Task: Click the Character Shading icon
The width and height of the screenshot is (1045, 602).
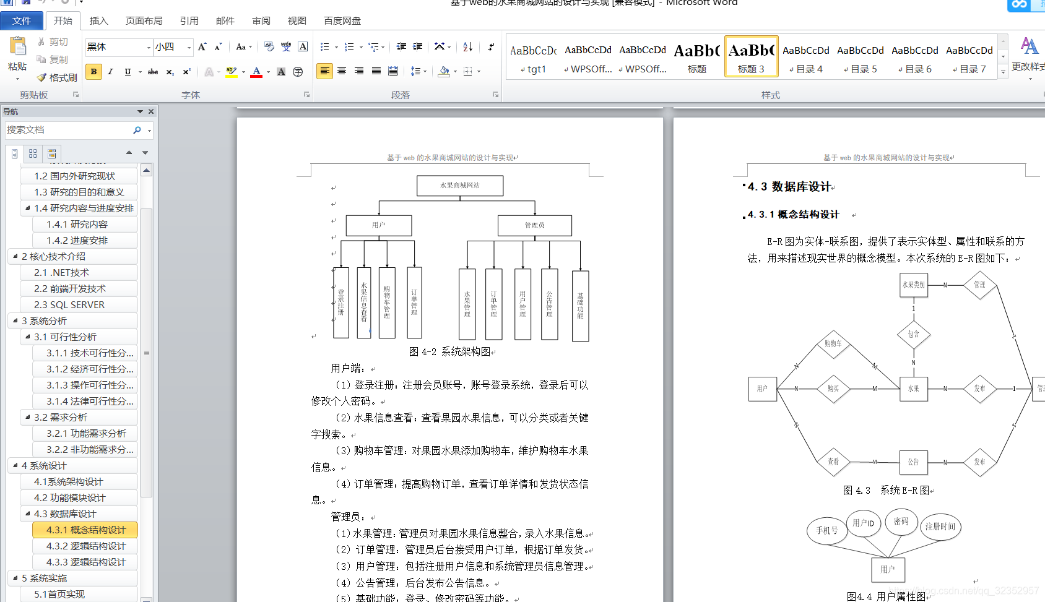Action: [x=281, y=72]
